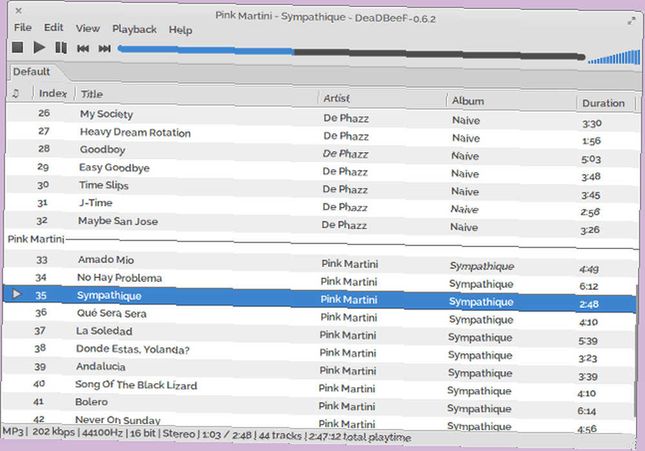Click the playing-status note column header
The width and height of the screenshot is (645, 451).
(15, 93)
